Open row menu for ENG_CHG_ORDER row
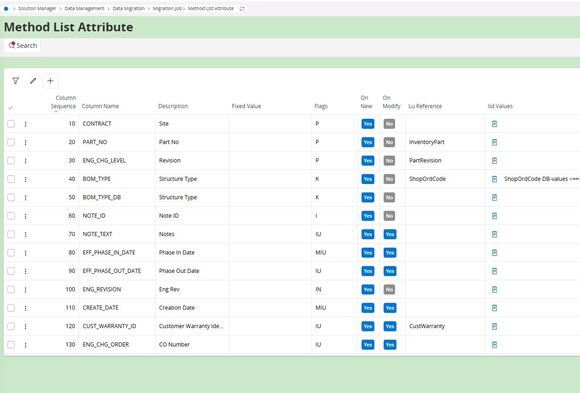 [25, 345]
